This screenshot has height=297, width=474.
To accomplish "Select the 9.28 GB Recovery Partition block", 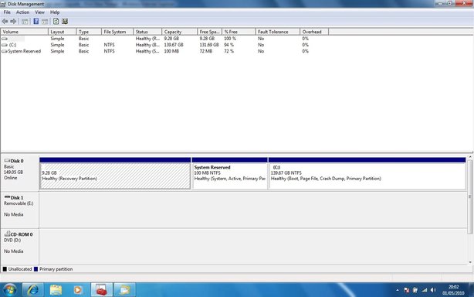I will click(115, 173).
